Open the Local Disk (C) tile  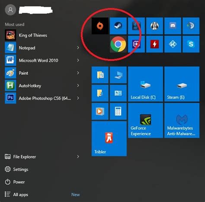click(145, 84)
